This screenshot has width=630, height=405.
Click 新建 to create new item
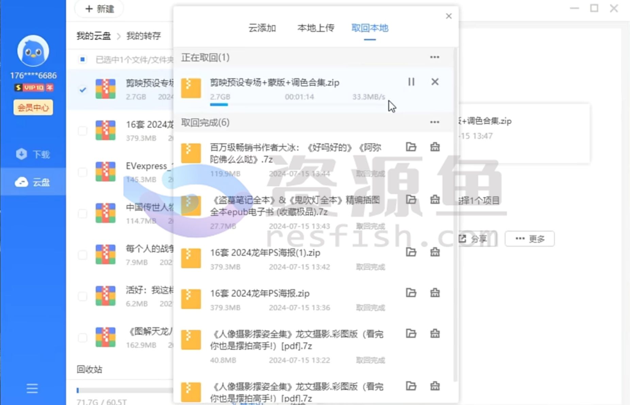click(99, 9)
